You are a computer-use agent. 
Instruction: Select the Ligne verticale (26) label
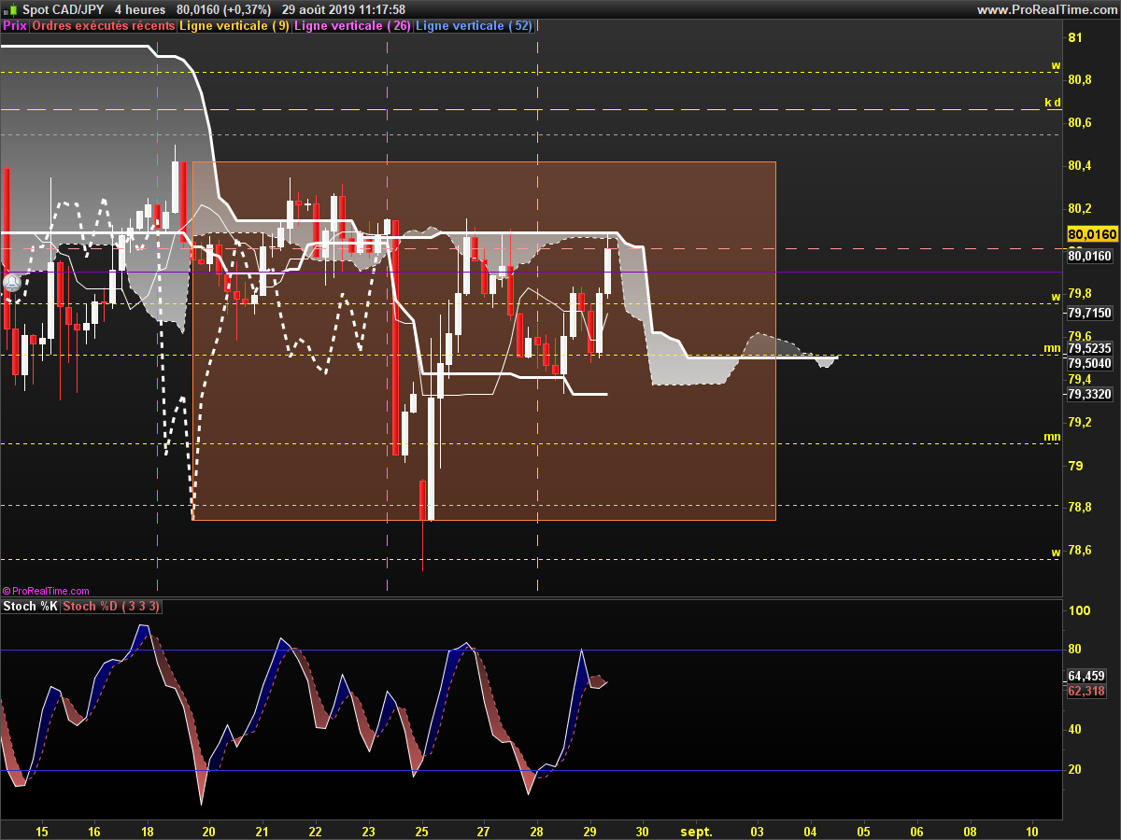[352, 26]
